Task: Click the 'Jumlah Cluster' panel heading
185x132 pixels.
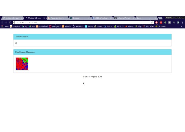Action: 92,37
